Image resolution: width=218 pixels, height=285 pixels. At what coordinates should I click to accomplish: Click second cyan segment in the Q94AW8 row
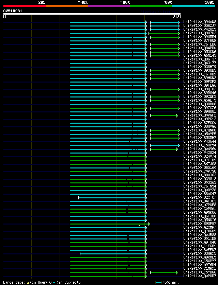[165, 22]
